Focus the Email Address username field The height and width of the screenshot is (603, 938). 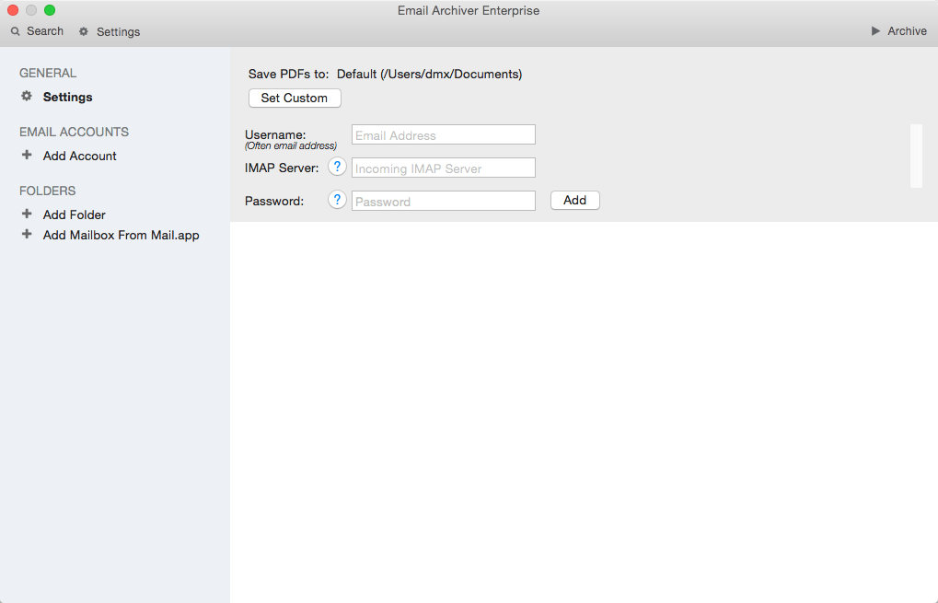coord(444,134)
